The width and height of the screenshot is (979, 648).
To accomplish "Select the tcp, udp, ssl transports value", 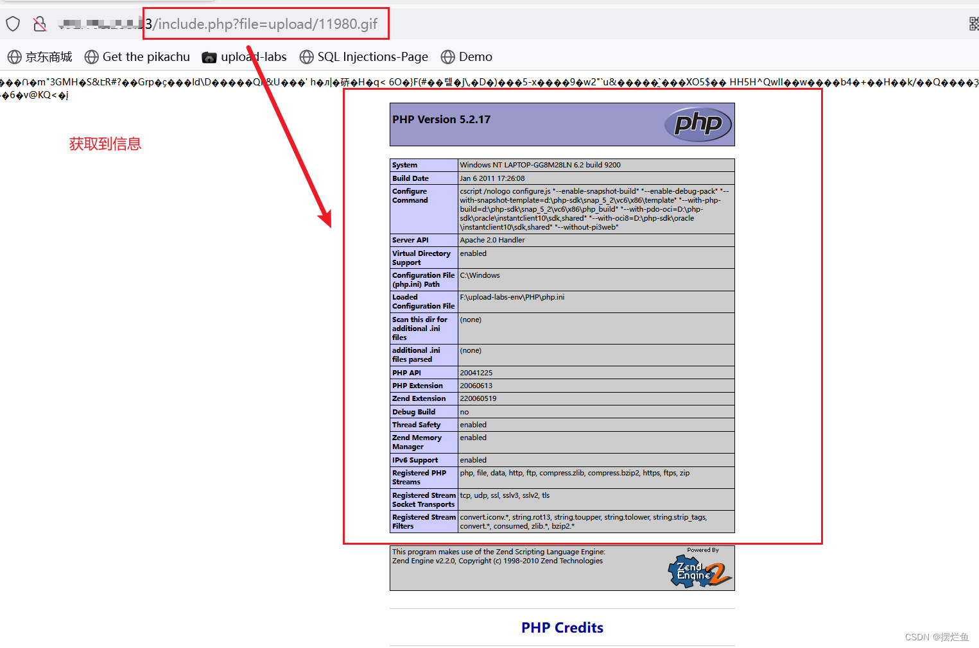I will coord(505,495).
